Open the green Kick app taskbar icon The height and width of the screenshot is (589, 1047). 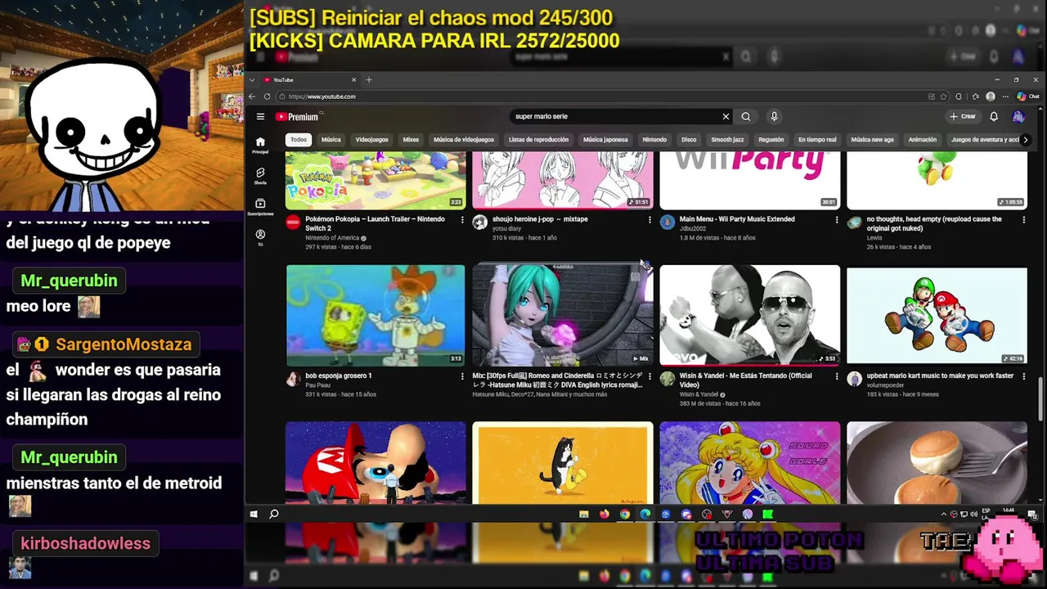pos(768,515)
